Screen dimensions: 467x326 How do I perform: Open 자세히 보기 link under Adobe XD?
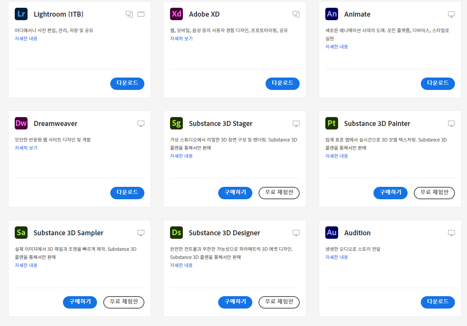pos(181,38)
